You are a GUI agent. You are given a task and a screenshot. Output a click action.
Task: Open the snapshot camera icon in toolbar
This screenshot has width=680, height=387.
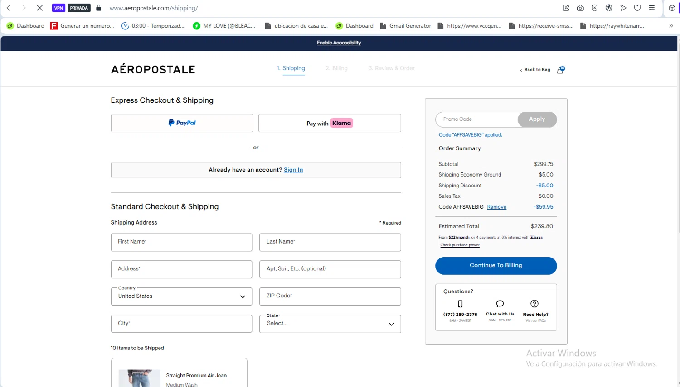point(580,8)
